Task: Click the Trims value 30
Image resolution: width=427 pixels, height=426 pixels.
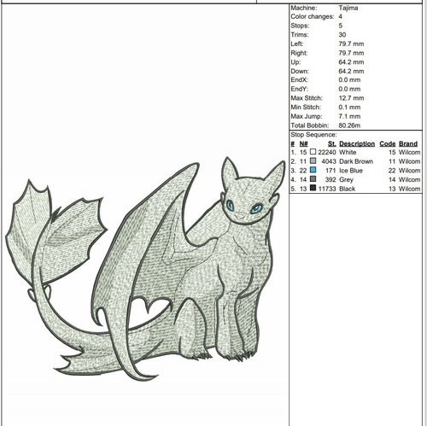Action: click(342, 35)
